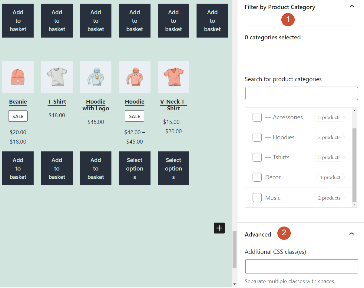Click the product categories search field
This screenshot has height=288, width=364.
point(301,93)
